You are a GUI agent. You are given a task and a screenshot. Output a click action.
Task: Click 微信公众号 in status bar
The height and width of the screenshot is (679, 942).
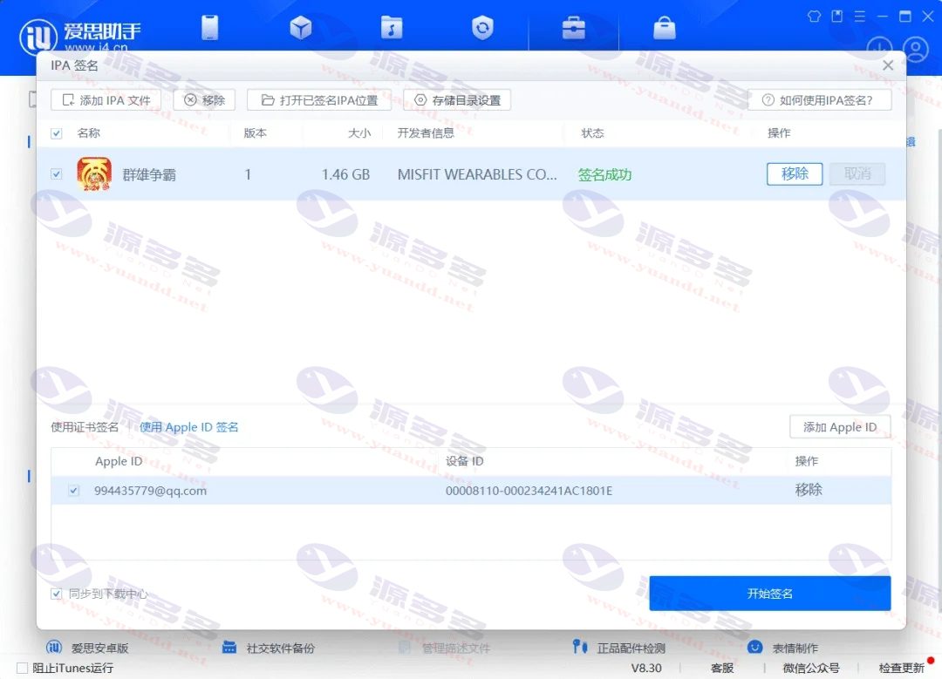coord(811,668)
